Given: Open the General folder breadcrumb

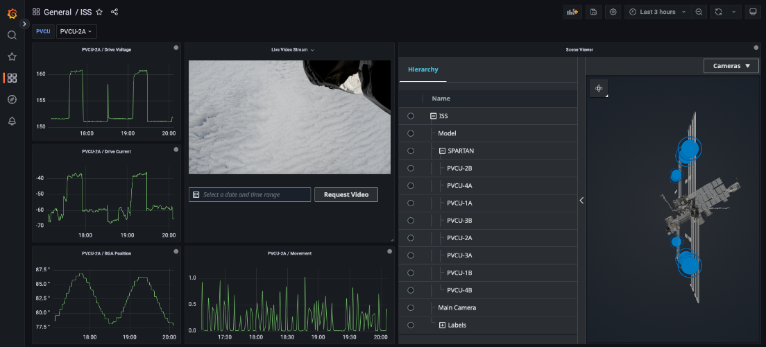Looking at the screenshot, I should click(x=58, y=12).
